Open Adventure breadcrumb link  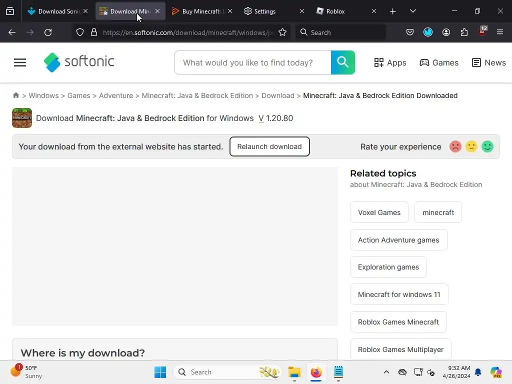116,95
